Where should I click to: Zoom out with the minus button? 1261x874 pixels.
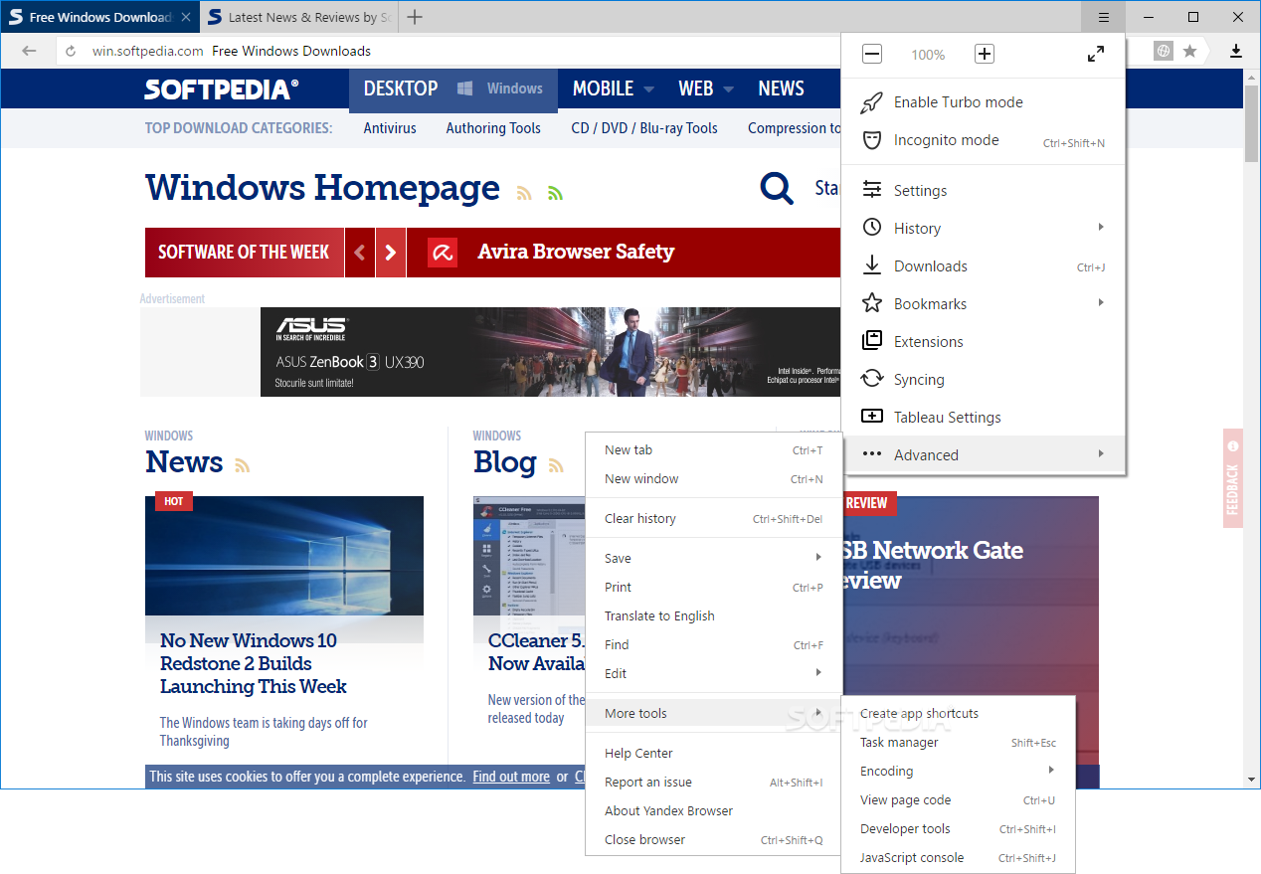872,54
